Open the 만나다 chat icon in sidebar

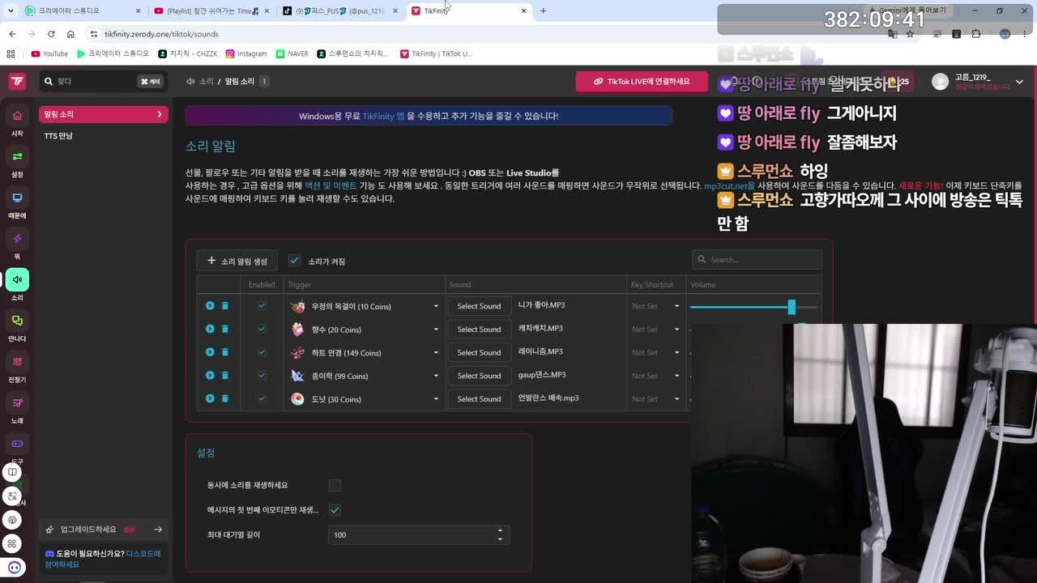tap(17, 321)
